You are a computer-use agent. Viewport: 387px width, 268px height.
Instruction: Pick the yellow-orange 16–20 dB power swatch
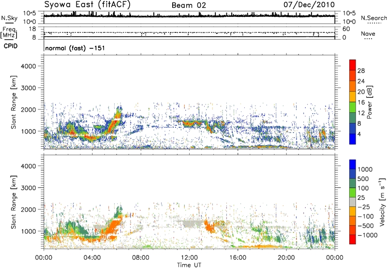tap(353, 96)
